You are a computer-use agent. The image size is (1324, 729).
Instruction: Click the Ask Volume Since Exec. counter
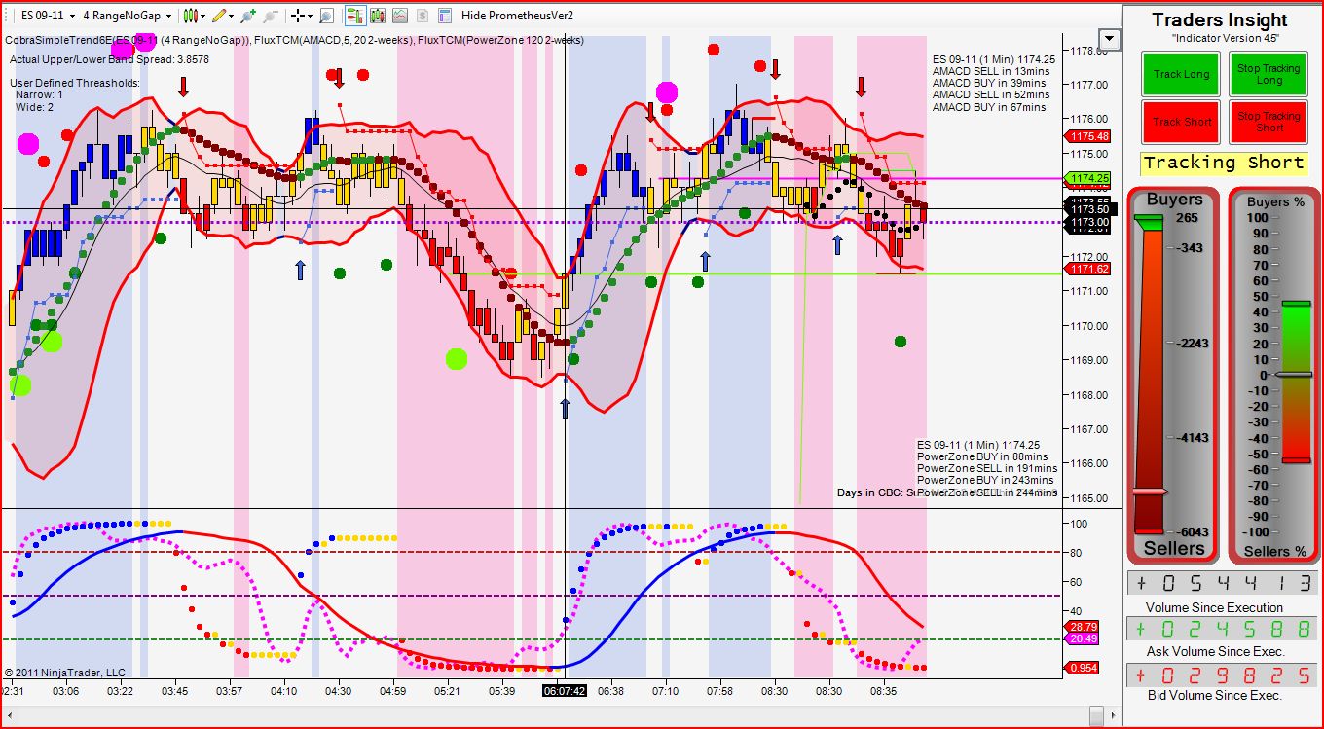[x=1221, y=630]
